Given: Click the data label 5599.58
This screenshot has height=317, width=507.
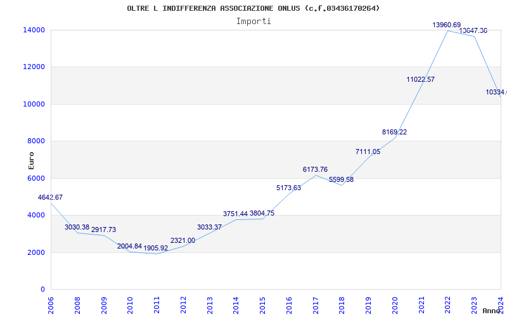Looking at the screenshot, I should click(342, 179).
